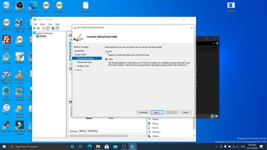Screen dimensions: 267x150
Task: Open View menu in Hyper-V Manager
Action: pos(50,24)
